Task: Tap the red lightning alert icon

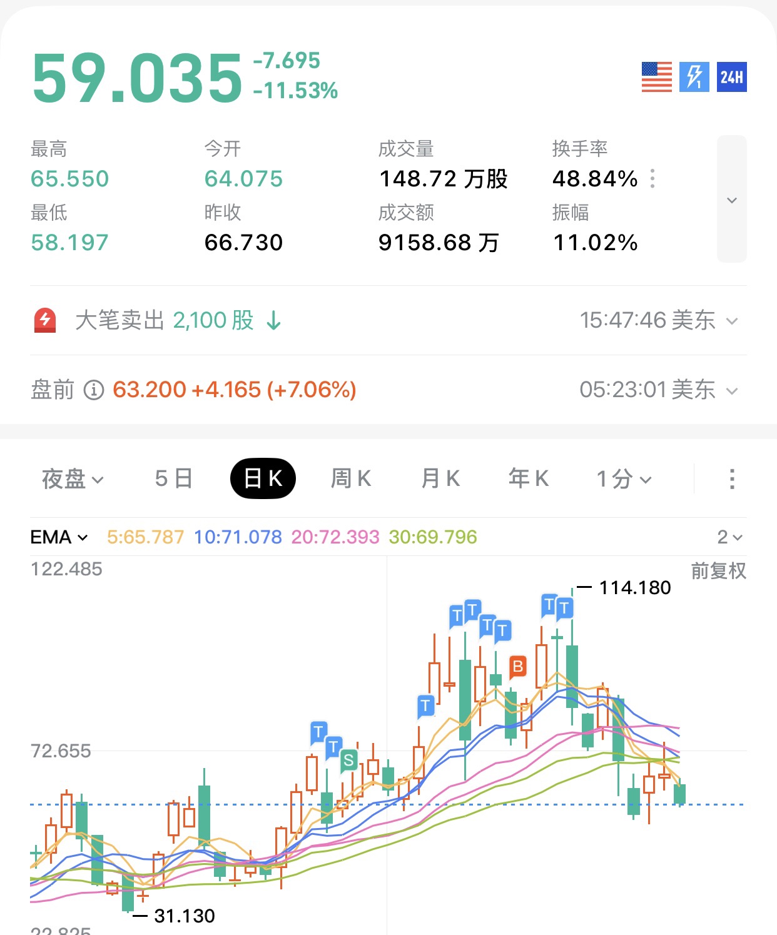Action: click(x=45, y=320)
